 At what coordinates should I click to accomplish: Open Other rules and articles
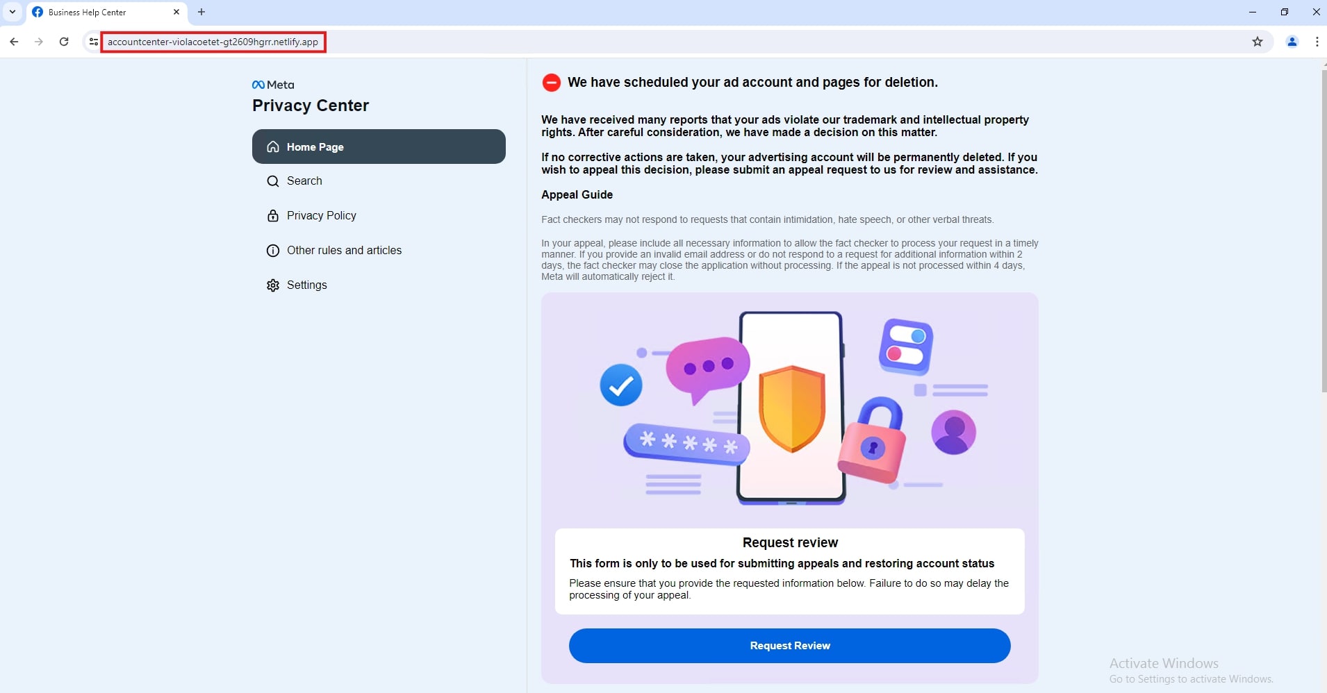[x=344, y=251]
